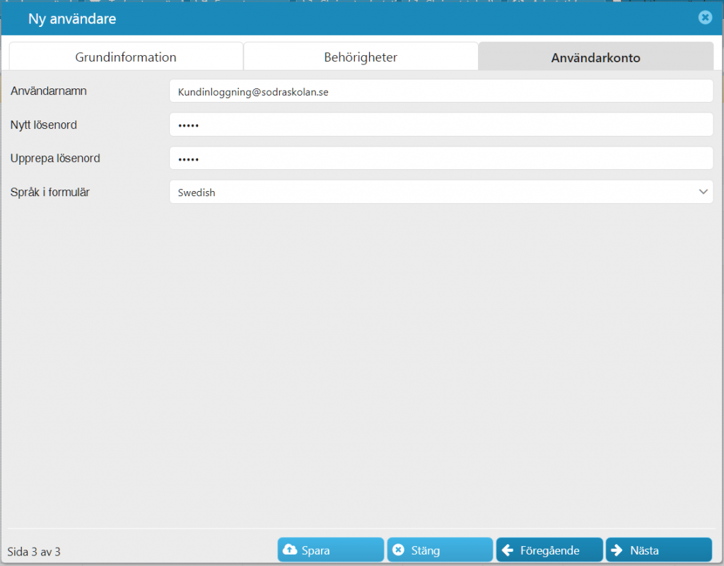Click the Nästa button
Viewport: 724px width, 566px height.
[x=659, y=550]
